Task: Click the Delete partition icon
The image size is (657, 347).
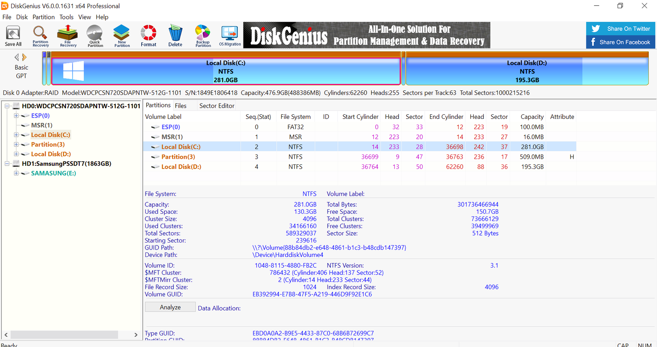Action: point(175,36)
